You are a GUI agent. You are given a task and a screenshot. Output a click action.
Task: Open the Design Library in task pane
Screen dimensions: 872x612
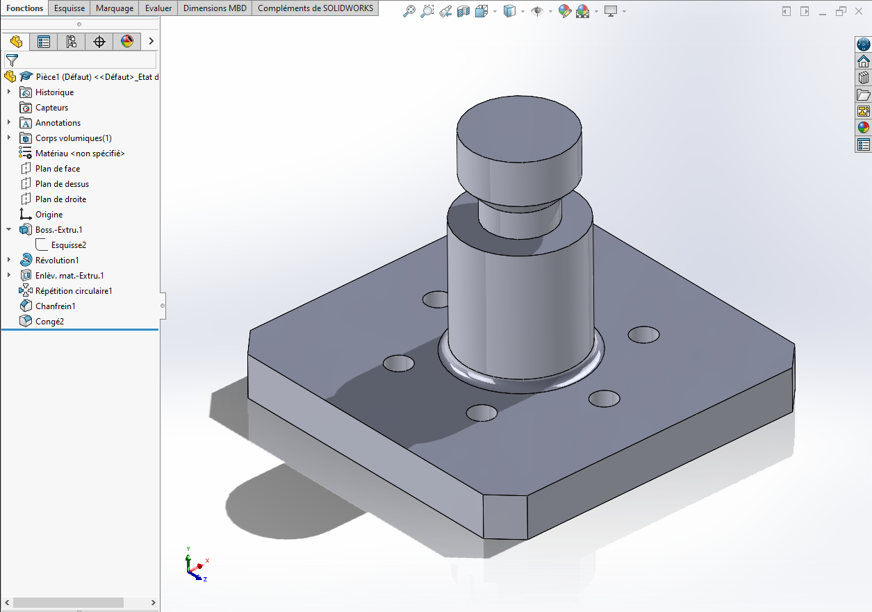coord(863,78)
